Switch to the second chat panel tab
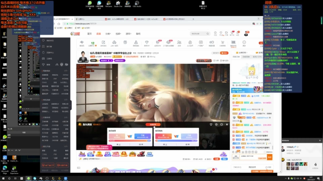323x181 pixels. (x=246, y=57)
